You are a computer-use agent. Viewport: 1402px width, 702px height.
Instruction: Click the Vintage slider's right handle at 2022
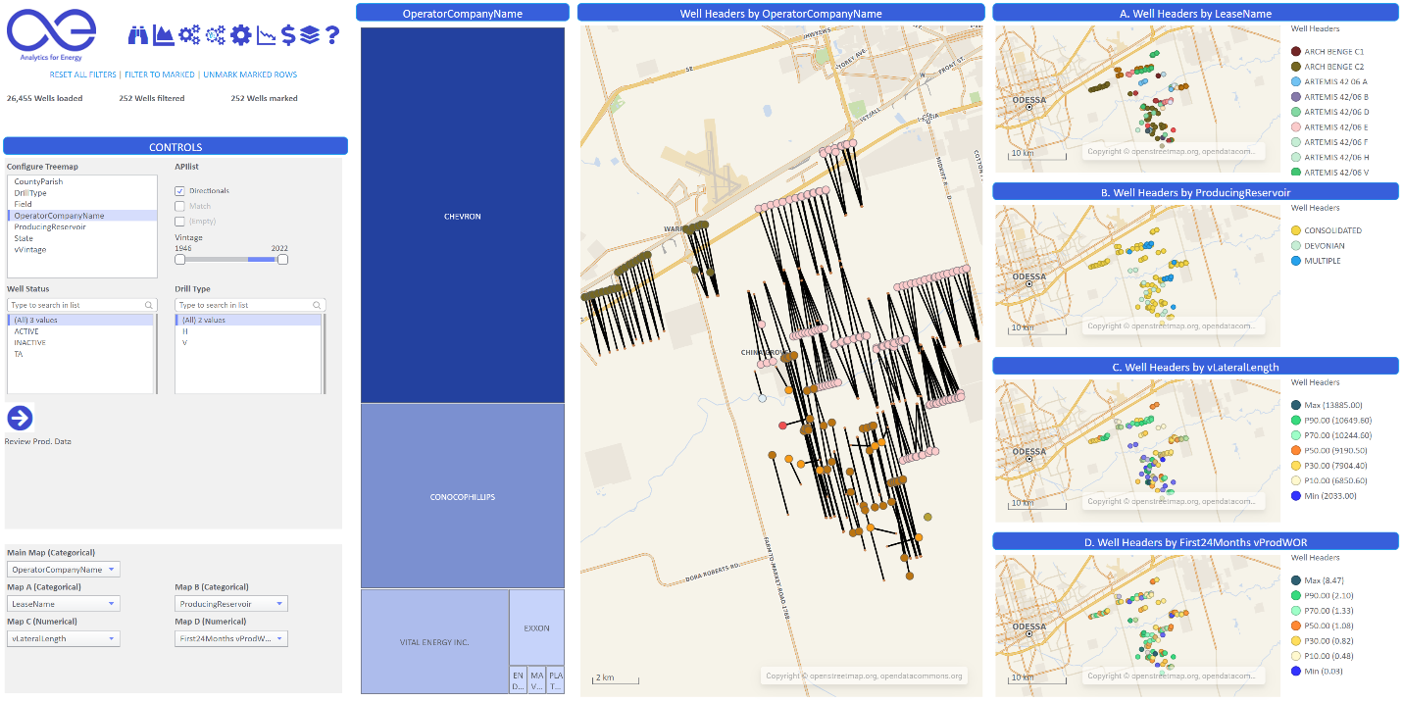[x=282, y=259]
